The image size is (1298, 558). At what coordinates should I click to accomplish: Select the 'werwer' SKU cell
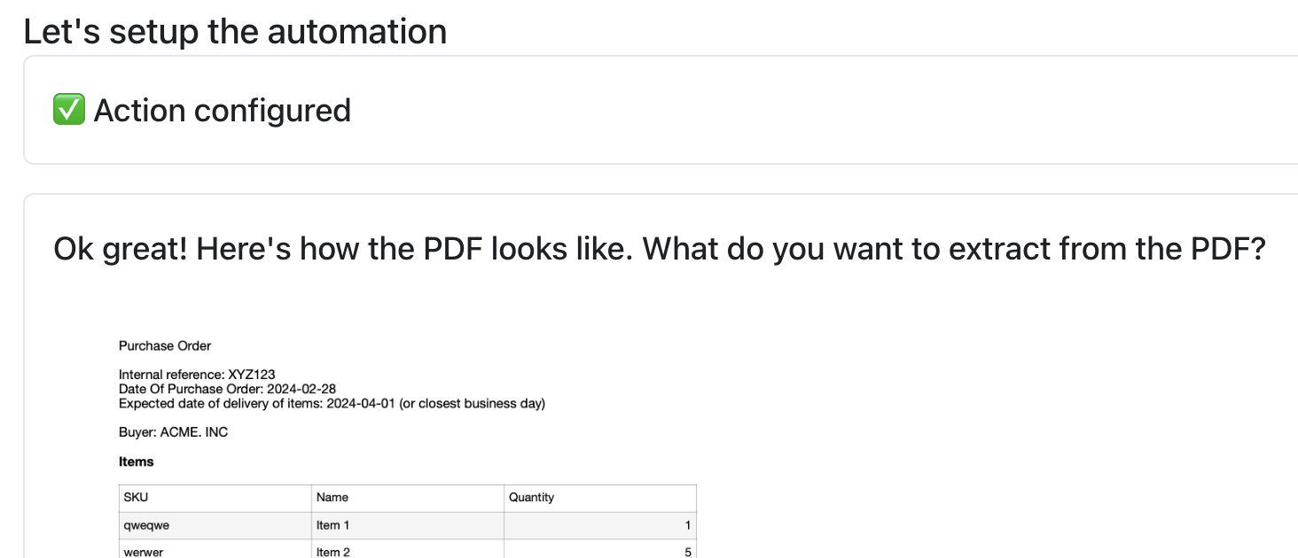point(215,549)
